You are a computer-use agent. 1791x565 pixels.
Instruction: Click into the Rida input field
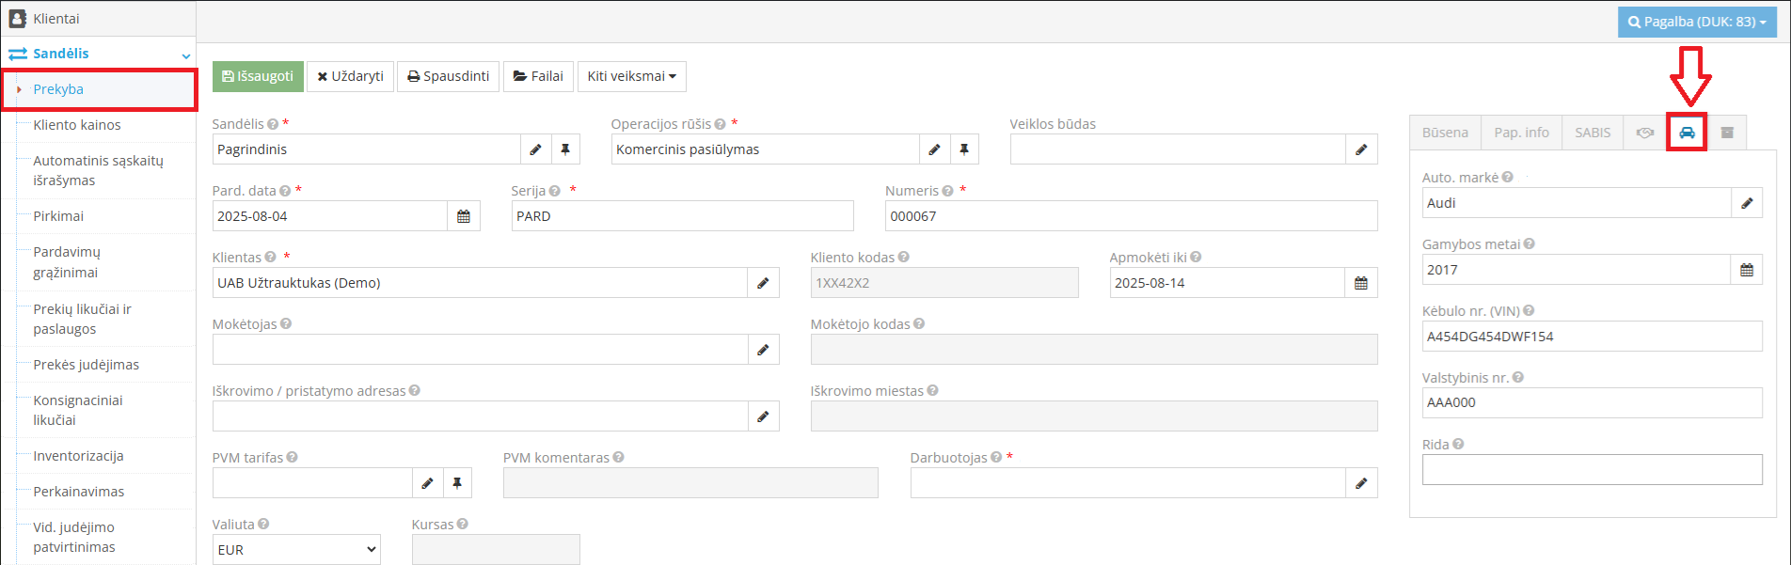[1592, 470]
